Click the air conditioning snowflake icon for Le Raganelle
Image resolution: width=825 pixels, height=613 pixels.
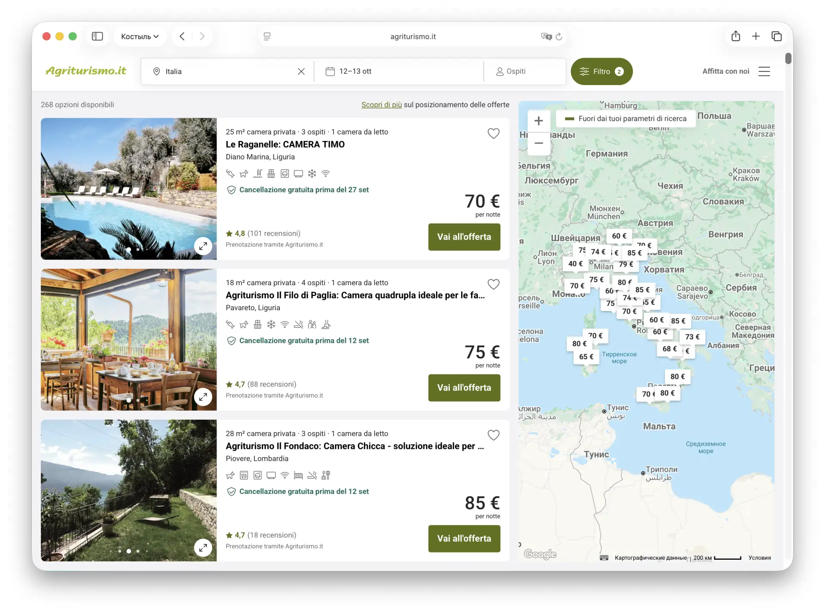(312, 174)
